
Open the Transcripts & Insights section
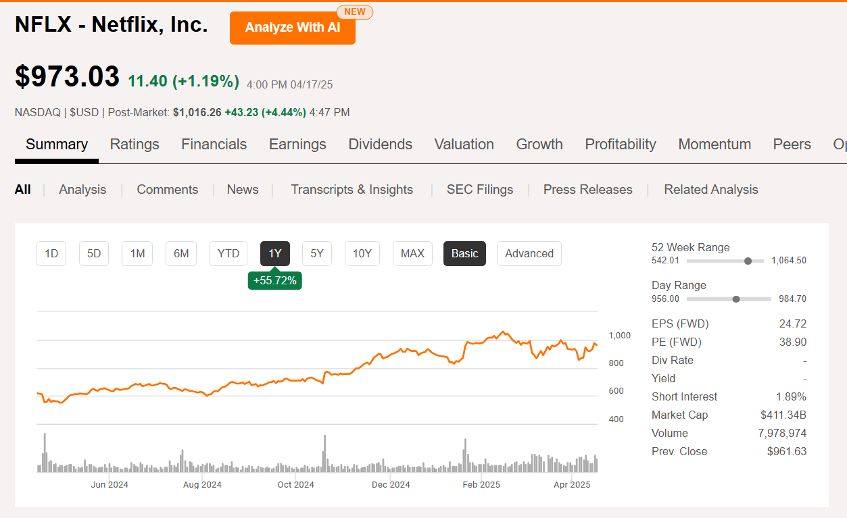click(352, 189)
